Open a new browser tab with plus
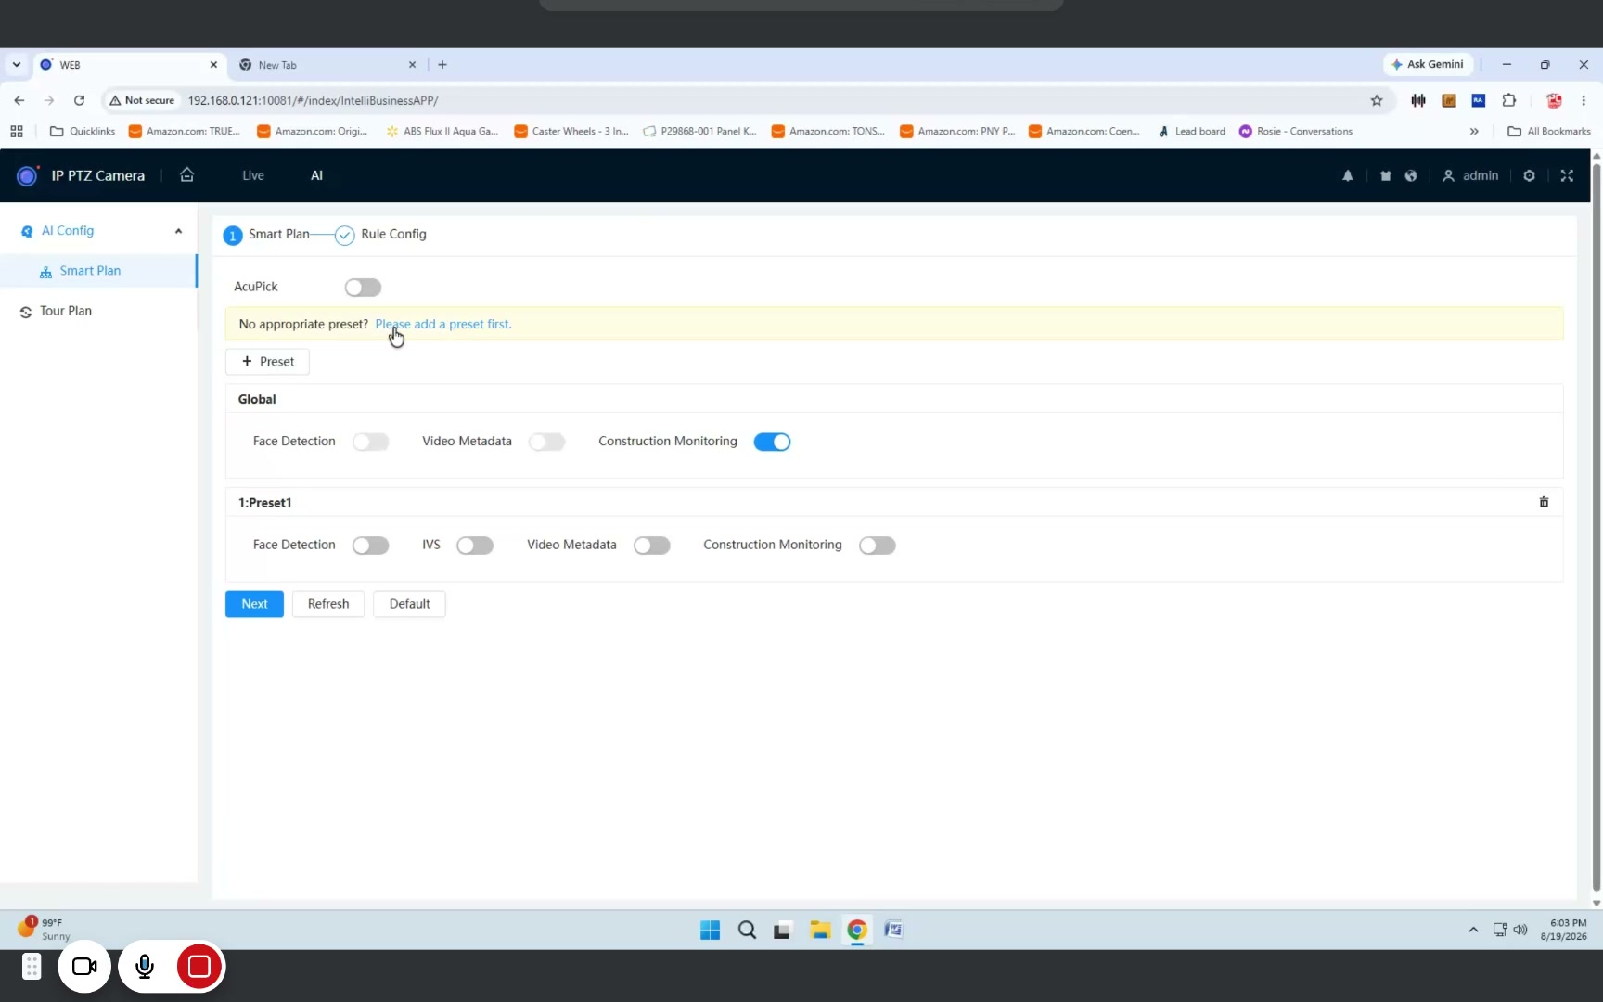Image resolution: width=1603 pixels, height=1002 pixels. click(442, 65)
